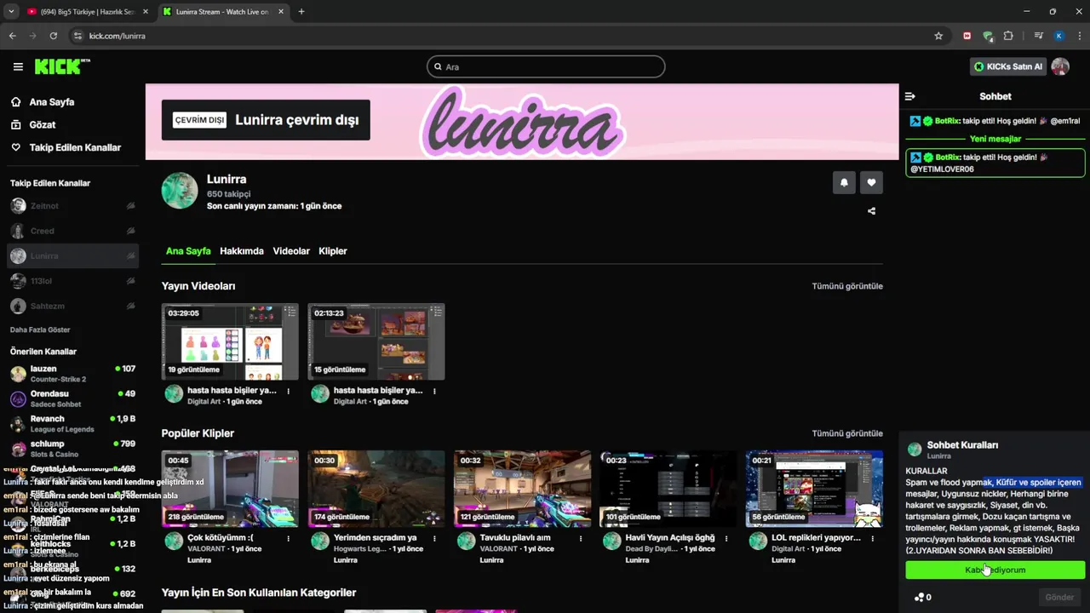Screen dimensions: 1090x613
Task: Go back in browser history
Action: click(12, 36)
